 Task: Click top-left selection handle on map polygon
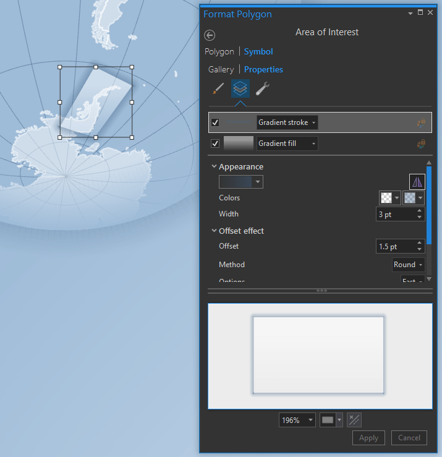point(60,67)
